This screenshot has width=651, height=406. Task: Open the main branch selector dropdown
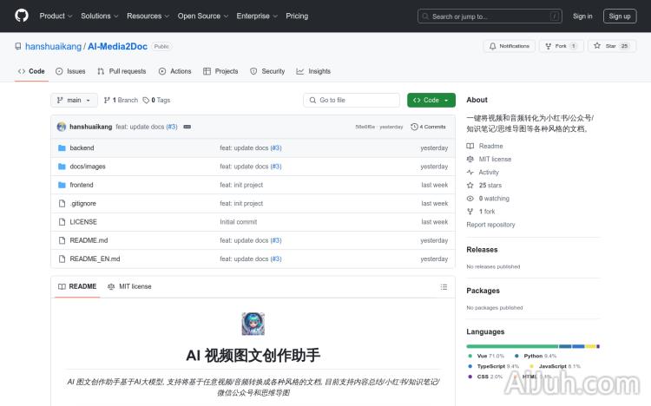(75, 100)
